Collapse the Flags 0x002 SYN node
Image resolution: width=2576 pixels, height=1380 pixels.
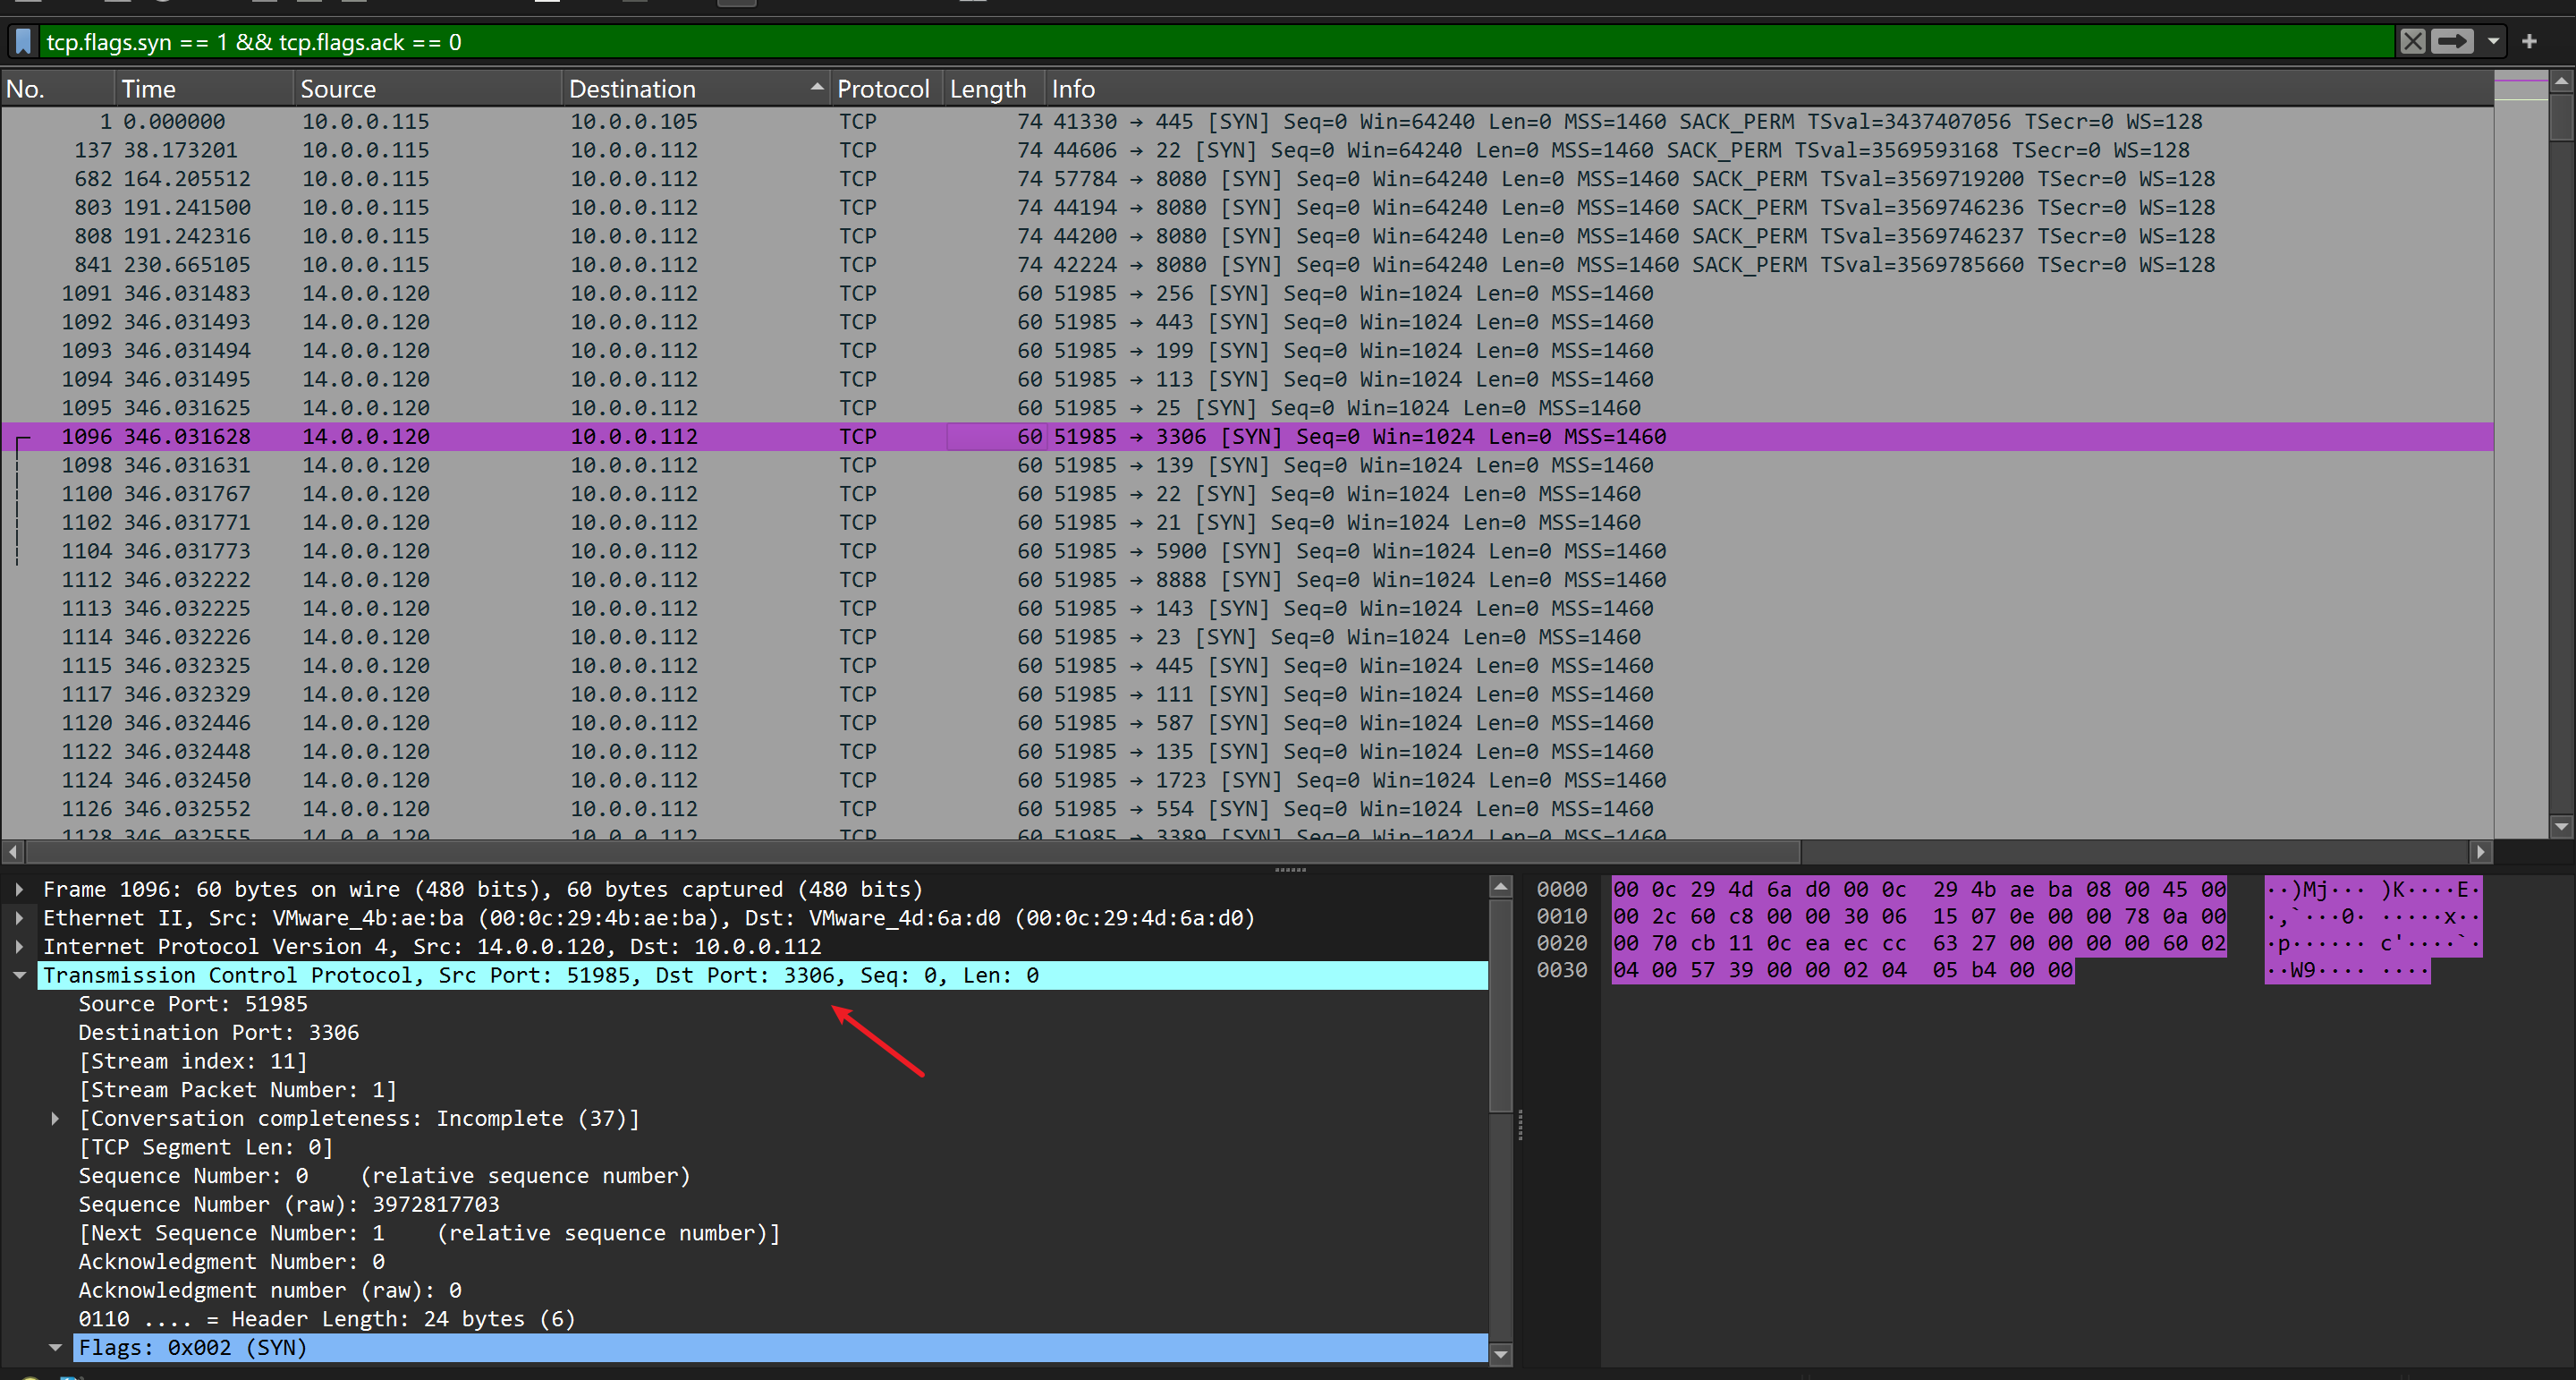(x=55, y=1348)
